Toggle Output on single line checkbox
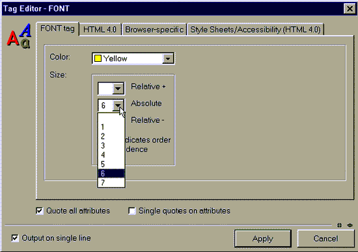The height and width of the screenshot is (252, 358). 15,238
